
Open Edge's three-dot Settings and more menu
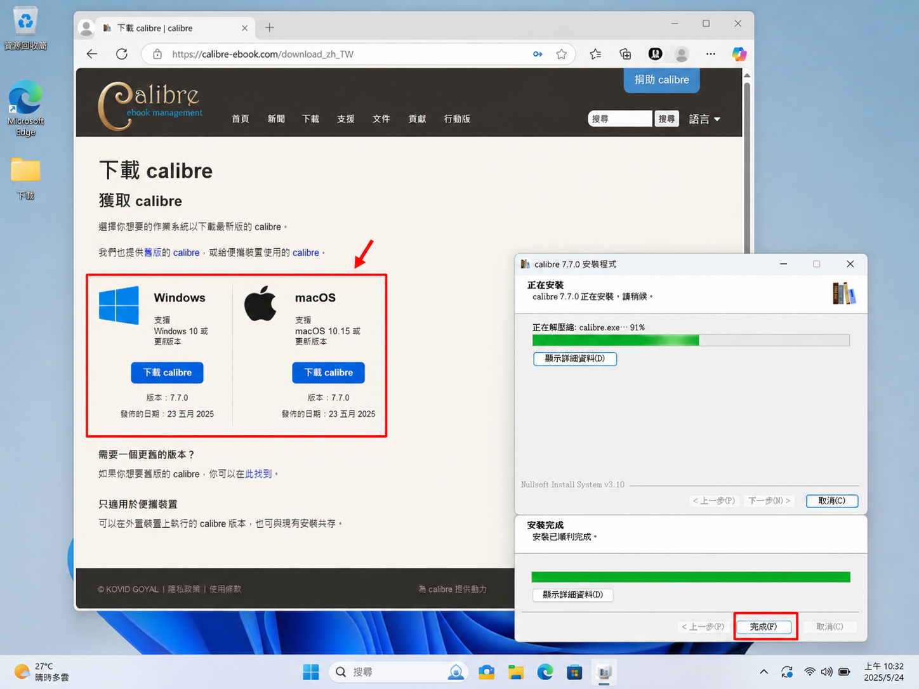tap(711, 54)
